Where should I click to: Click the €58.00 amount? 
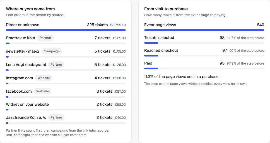tap(120, 105)
